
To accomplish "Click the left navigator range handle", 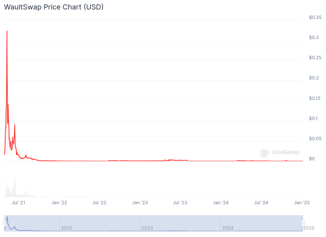I will [4, 223].
